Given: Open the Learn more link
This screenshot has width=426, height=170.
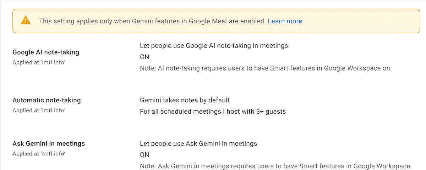Looking at the screenshot, I should [x=285, y=21].
